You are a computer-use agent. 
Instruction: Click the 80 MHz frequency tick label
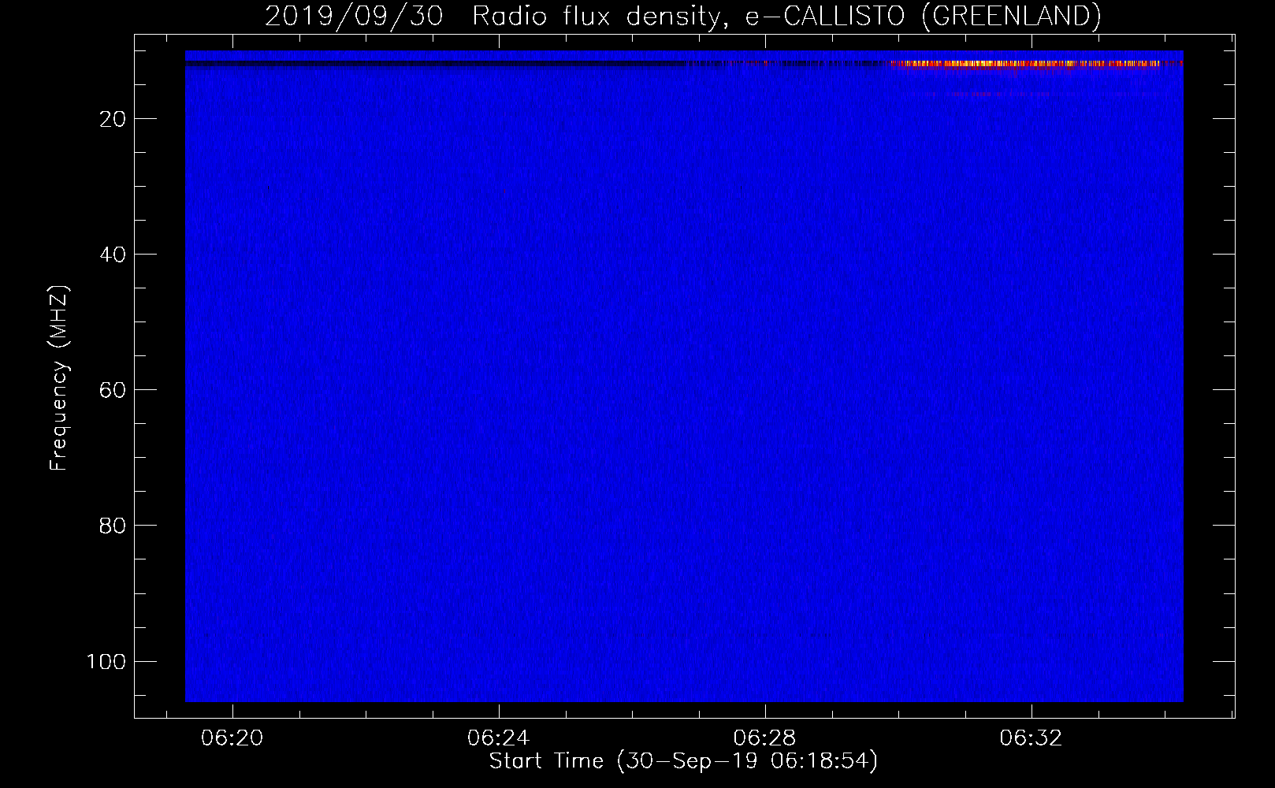click(113, 526)
